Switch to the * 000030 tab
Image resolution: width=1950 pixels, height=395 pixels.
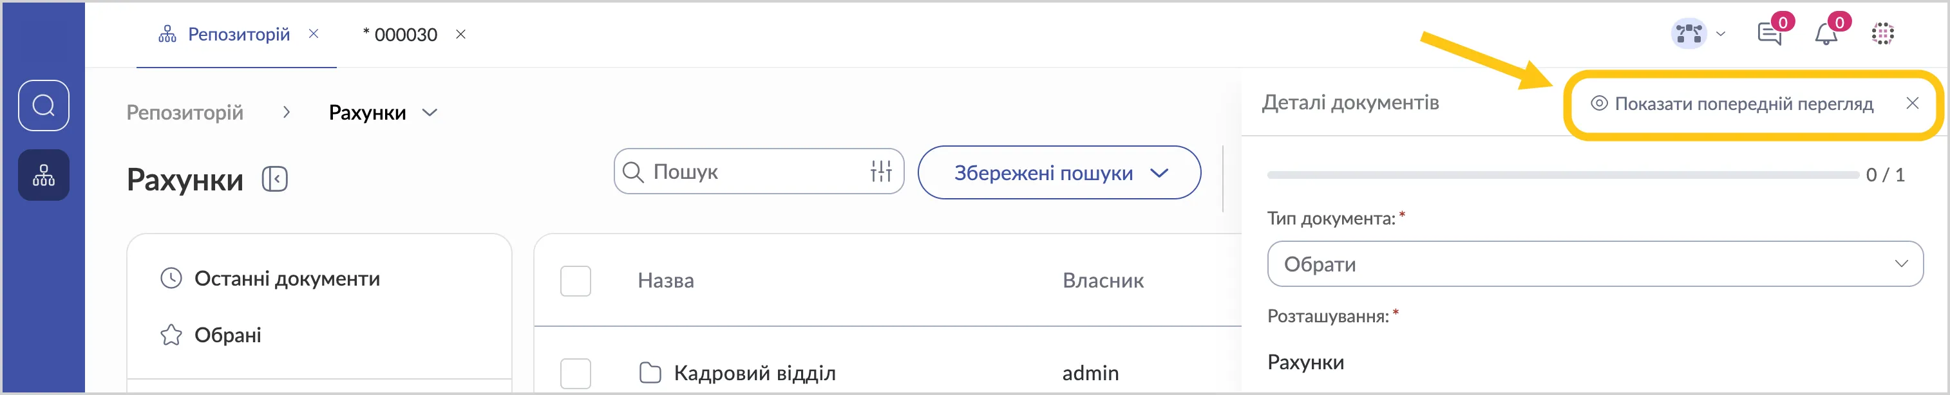(401, 35)
